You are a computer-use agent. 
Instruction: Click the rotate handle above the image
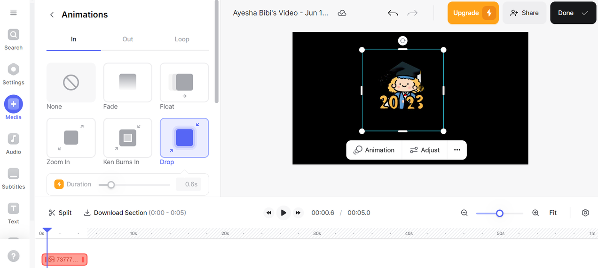[x=403, y=41]
